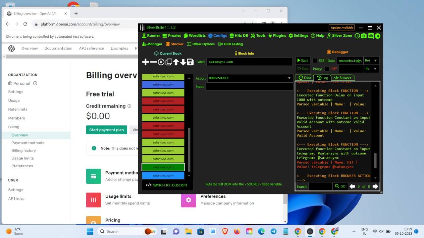Click the empty Input field under Action
The height and width of the screenshot is (238, 424).
(250, 87)
